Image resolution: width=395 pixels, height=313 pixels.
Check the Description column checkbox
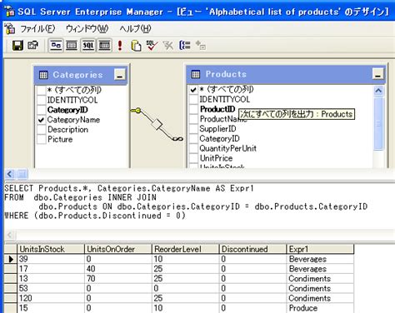coord(42,130)
